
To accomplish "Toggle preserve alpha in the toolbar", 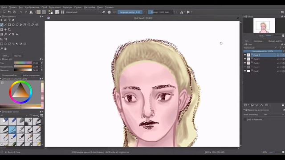I will coord(109,12).
